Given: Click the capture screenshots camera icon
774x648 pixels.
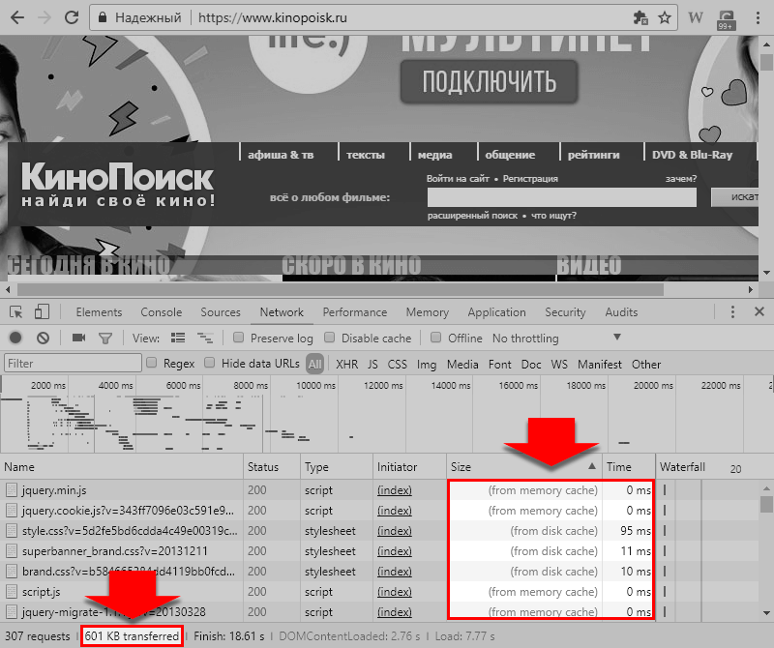Looking at the screenshot, I should click(x=78, y=339).
